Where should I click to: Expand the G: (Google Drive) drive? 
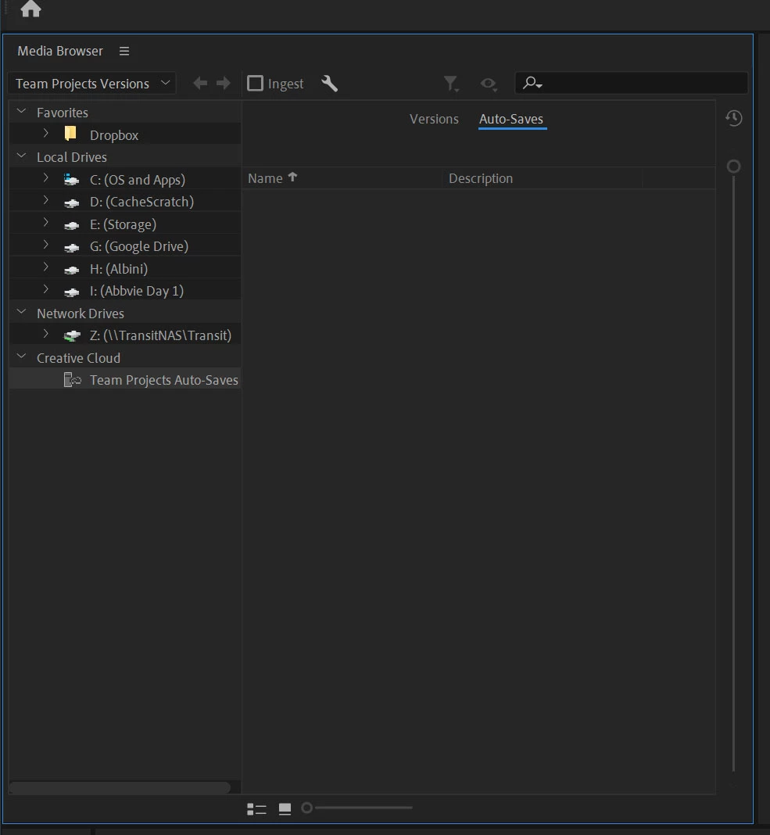tap(46, 245)
